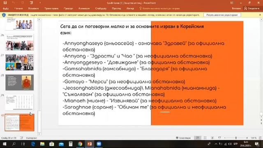Image resolution: width=263 pixels, height=148 pixels.
Task: Click thumbnail pane scroll down arrow
Action: tap(39, 134)
